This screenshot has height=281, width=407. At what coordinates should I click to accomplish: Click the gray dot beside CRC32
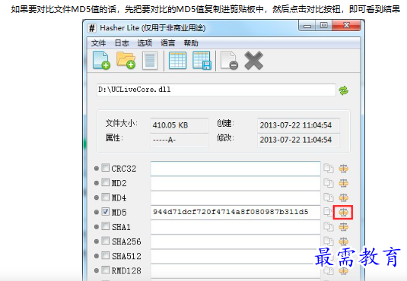click(97, 169)
